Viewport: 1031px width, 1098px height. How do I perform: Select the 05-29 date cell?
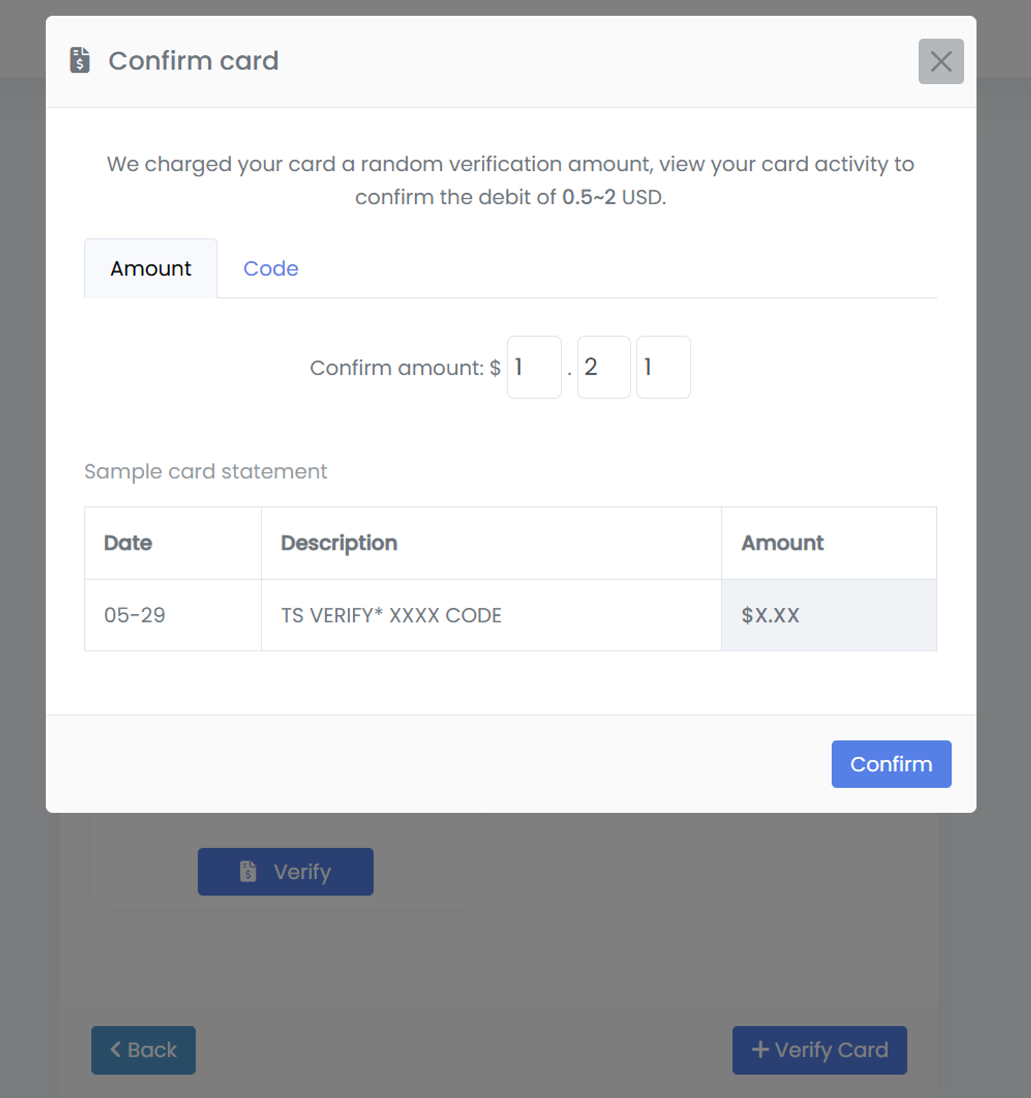point(135,615)
